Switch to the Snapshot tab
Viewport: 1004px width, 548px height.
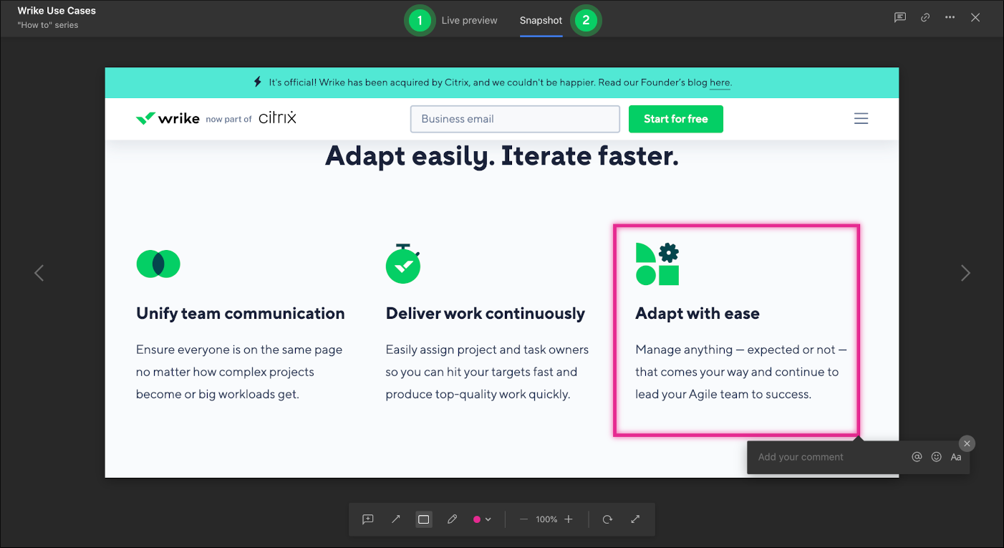click(541, 20)
